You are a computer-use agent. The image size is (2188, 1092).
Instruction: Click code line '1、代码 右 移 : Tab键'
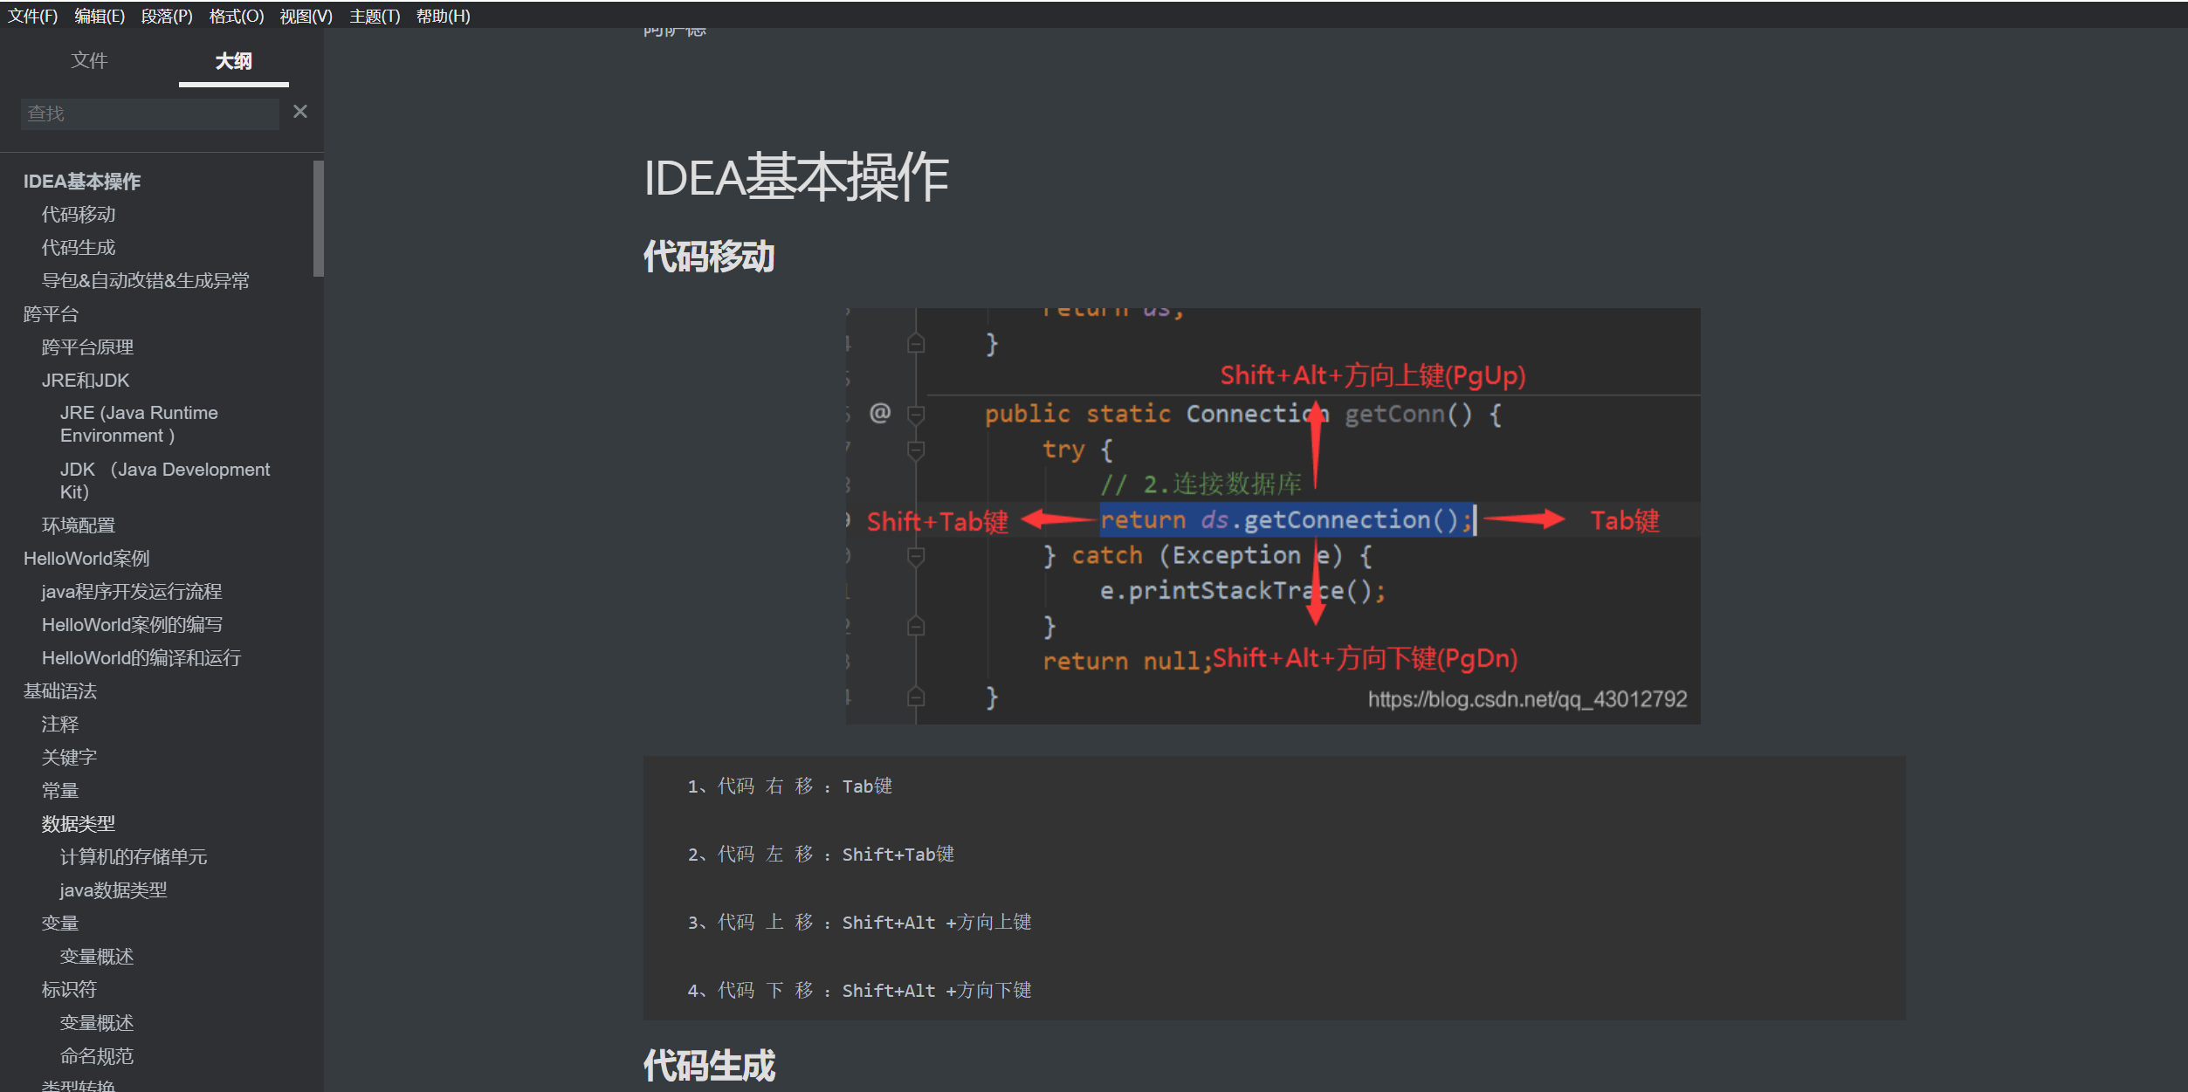[790, 786]
